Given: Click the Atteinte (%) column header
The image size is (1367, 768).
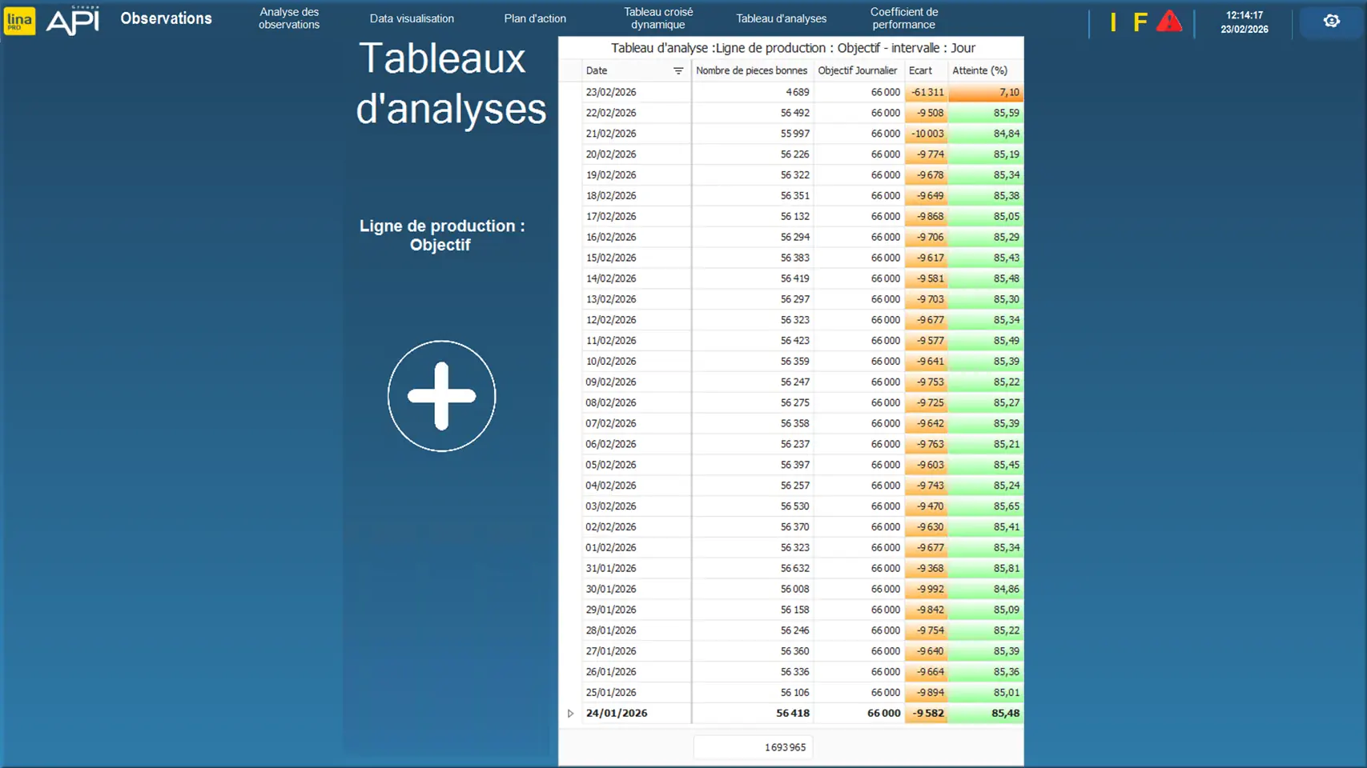Looking at the screenshot, I should 979,70.
